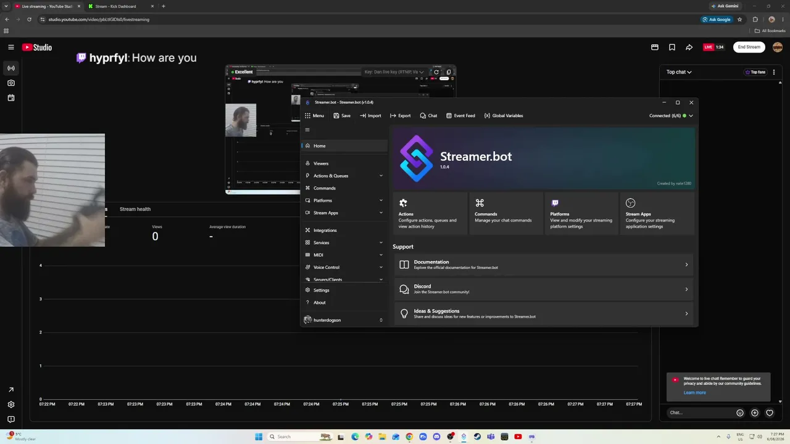Select Home in Streamer.bot sidebar
This screenshot has height=444, width=790.
point(345,146)
